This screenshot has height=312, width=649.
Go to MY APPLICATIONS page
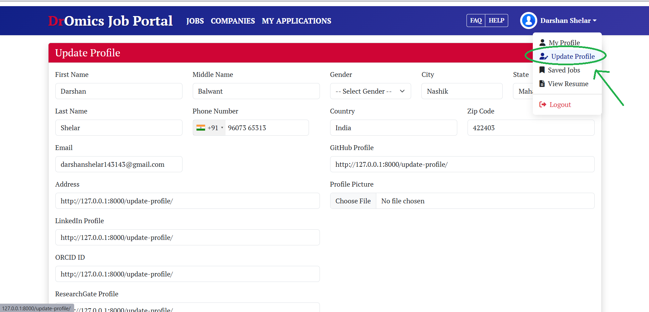(296, 21)
